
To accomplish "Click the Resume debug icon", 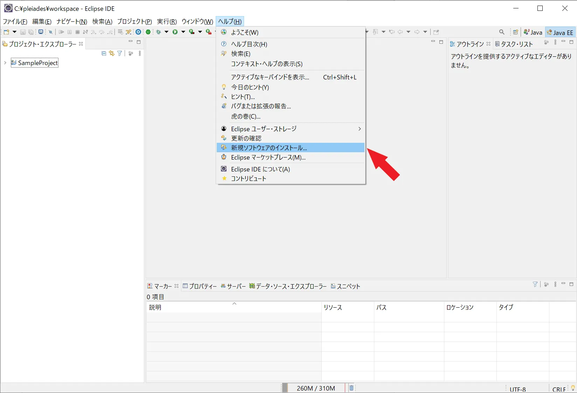I will tap(61, 32).
